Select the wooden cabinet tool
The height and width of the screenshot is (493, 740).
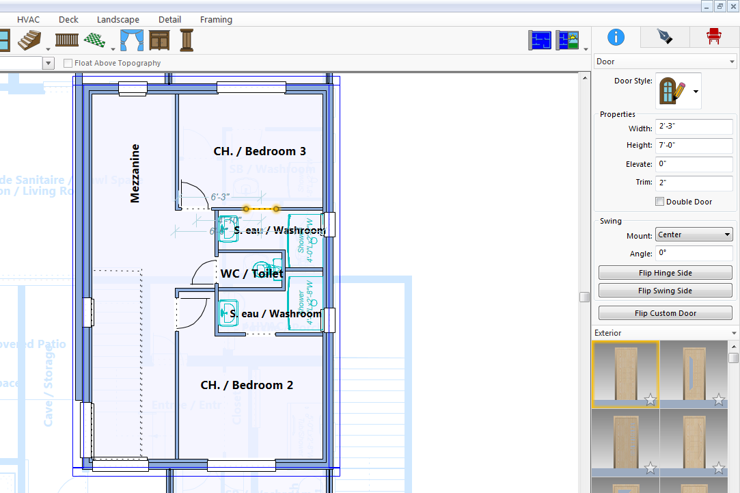(x=159, y=40)
